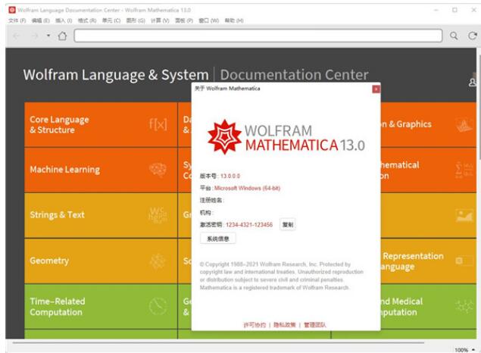Open the 100% zoom level dropdown
Viewport: 481px width, 353px height.
465,350
